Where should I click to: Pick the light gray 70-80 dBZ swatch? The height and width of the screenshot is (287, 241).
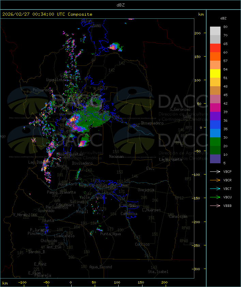215,31
